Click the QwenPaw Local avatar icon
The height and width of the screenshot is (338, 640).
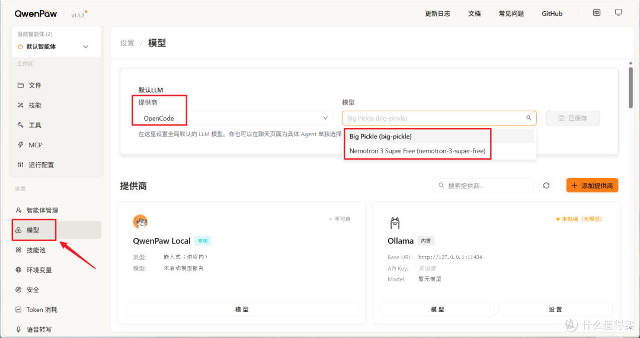tap(140, 222)
